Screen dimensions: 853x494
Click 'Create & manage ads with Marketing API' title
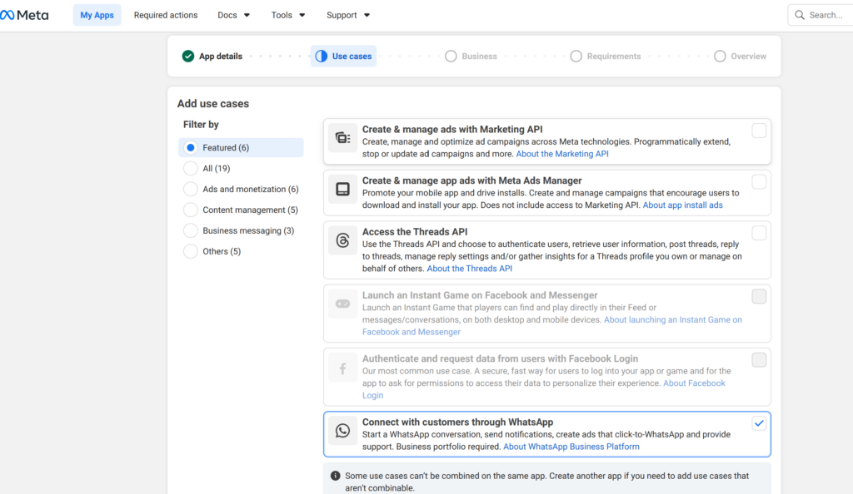pyautogui.click(x=452, y=130)
